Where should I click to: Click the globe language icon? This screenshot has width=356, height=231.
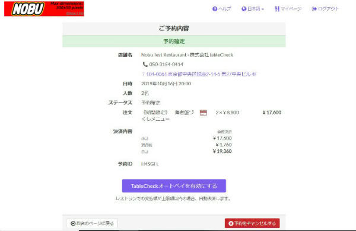click(244, 9)
